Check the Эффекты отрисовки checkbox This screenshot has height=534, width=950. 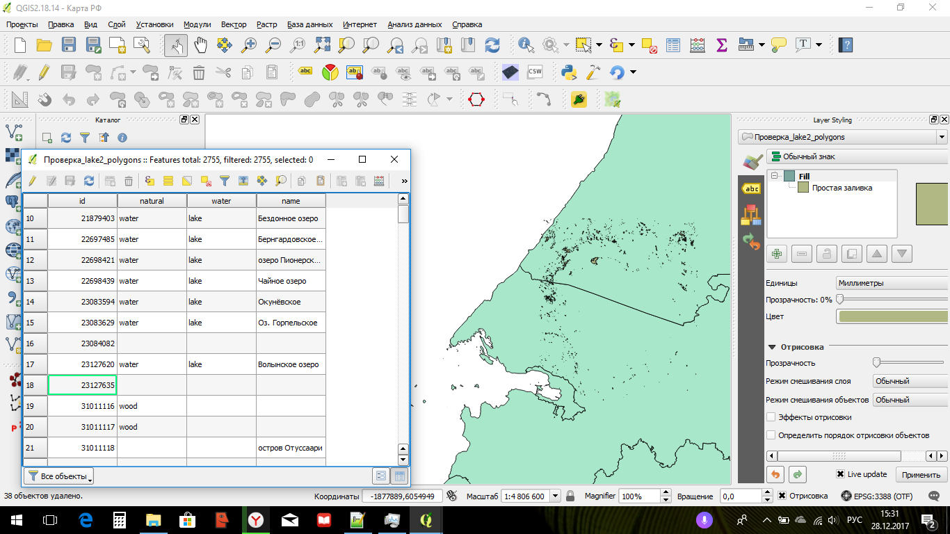click(x=771, y=417)
